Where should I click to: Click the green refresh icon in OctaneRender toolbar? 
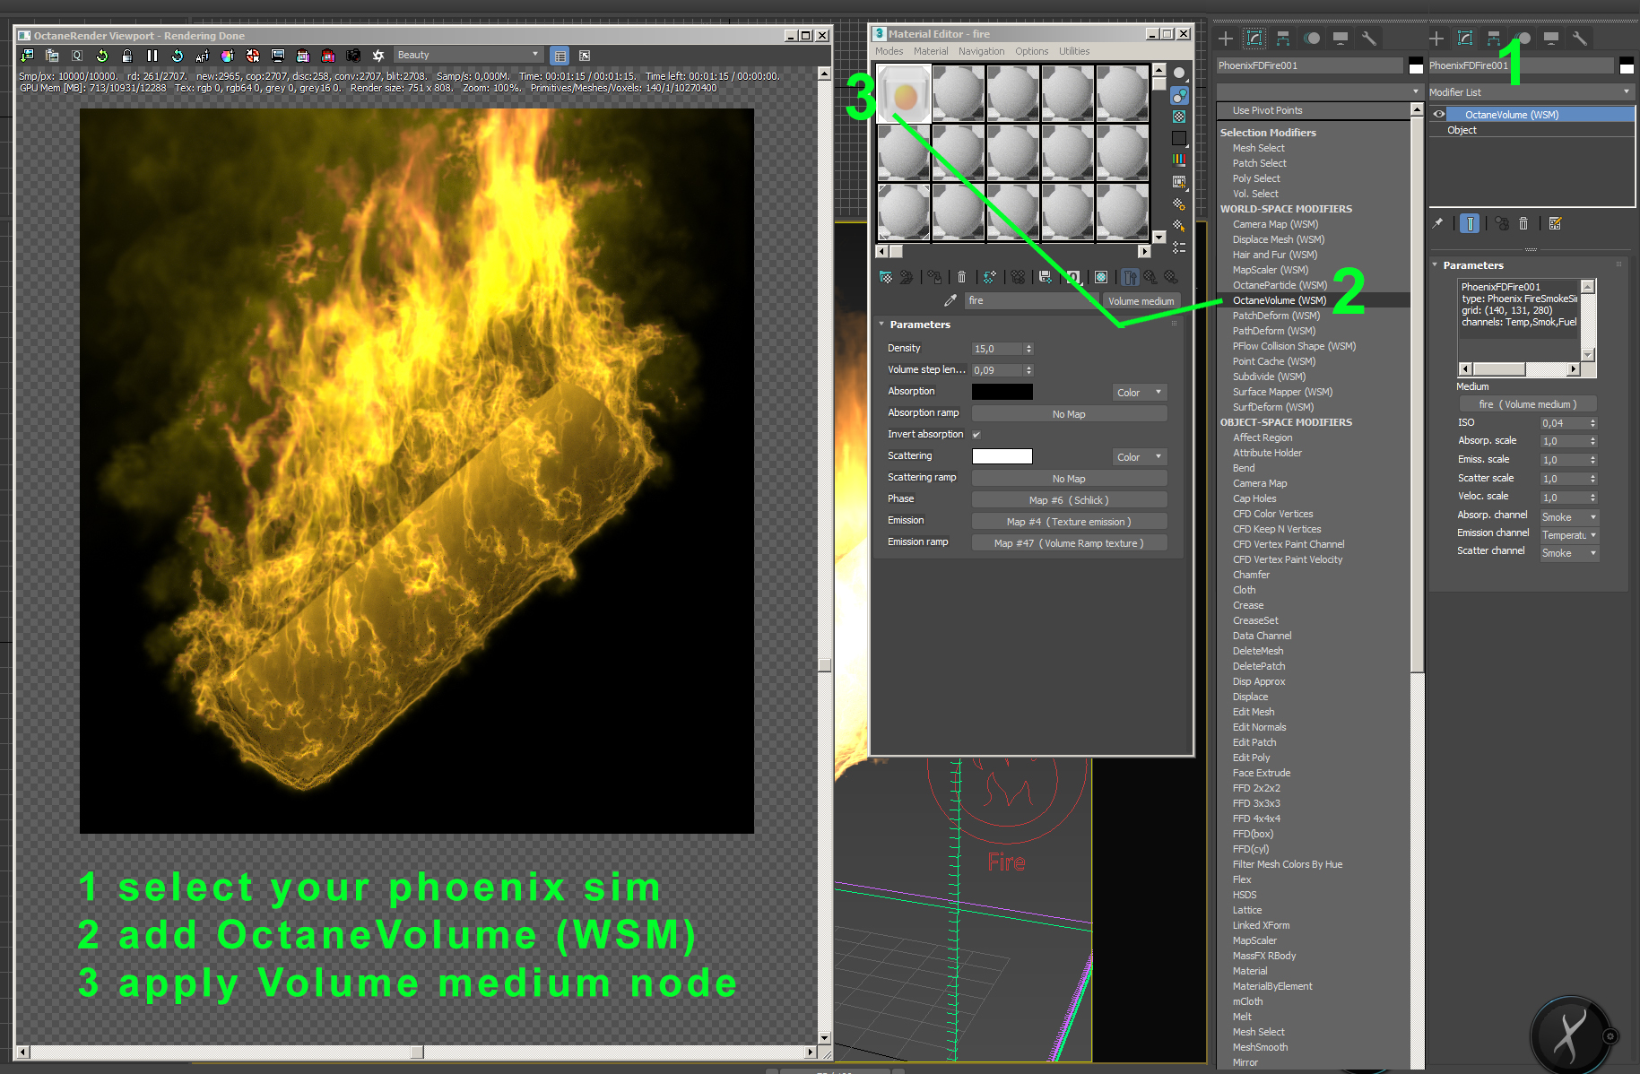pos(102,56)
